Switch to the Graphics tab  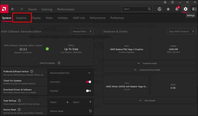pos(21,18)
